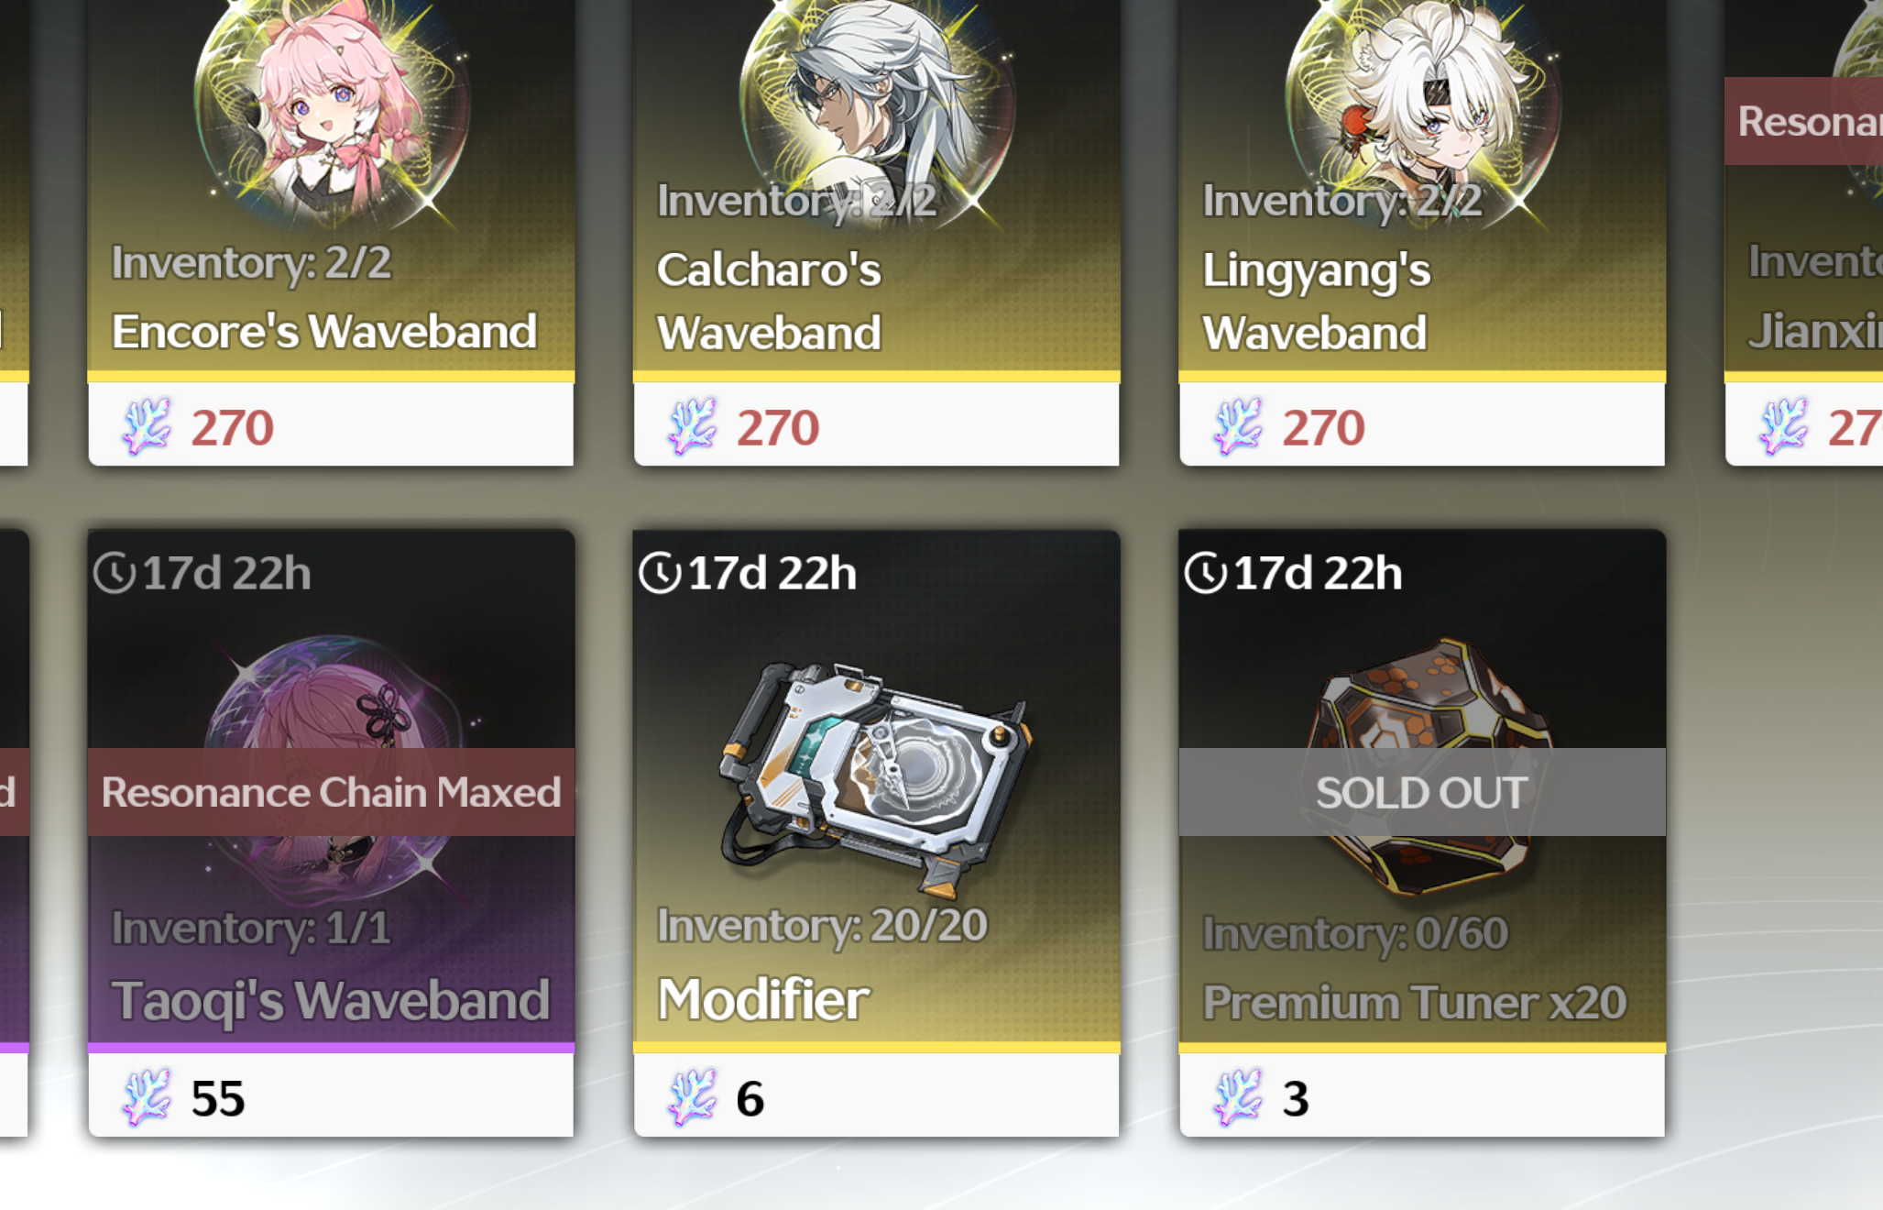Click the 55 price on Taoqi's Waveband
The width and height of the screenshot is (1883, 1210).
(x=218, y=1098)
